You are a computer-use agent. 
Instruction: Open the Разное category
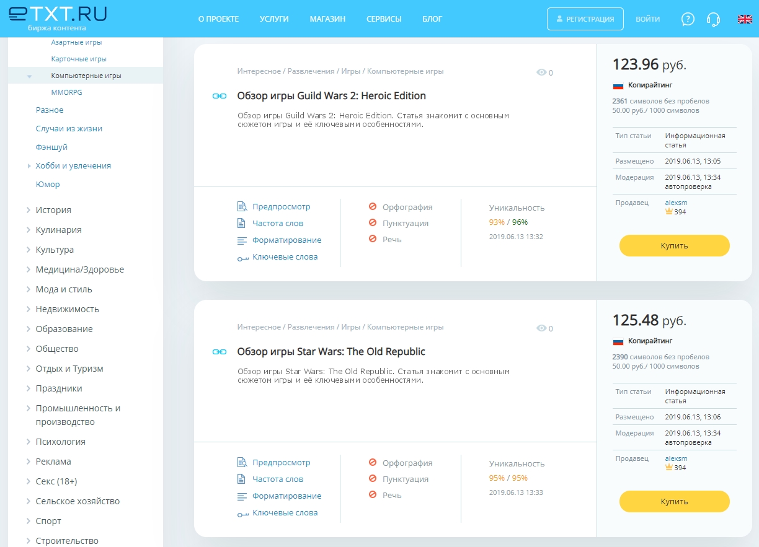[x=50, y=110]
